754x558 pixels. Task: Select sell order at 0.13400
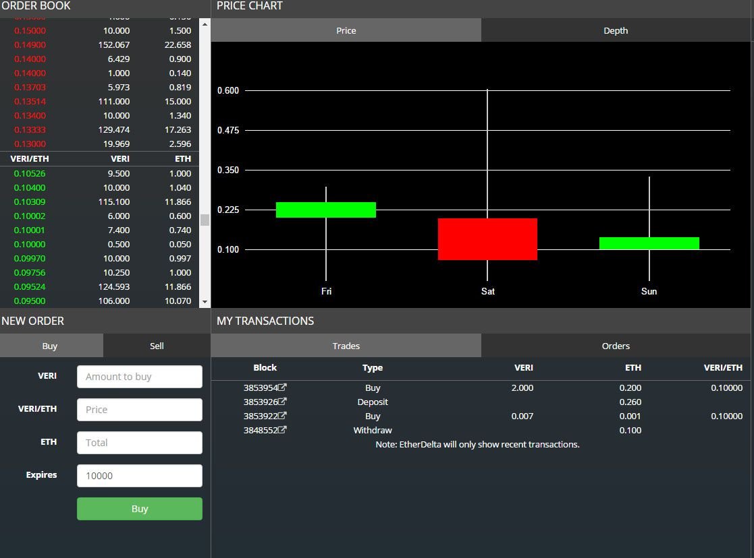tap(100, 115)
